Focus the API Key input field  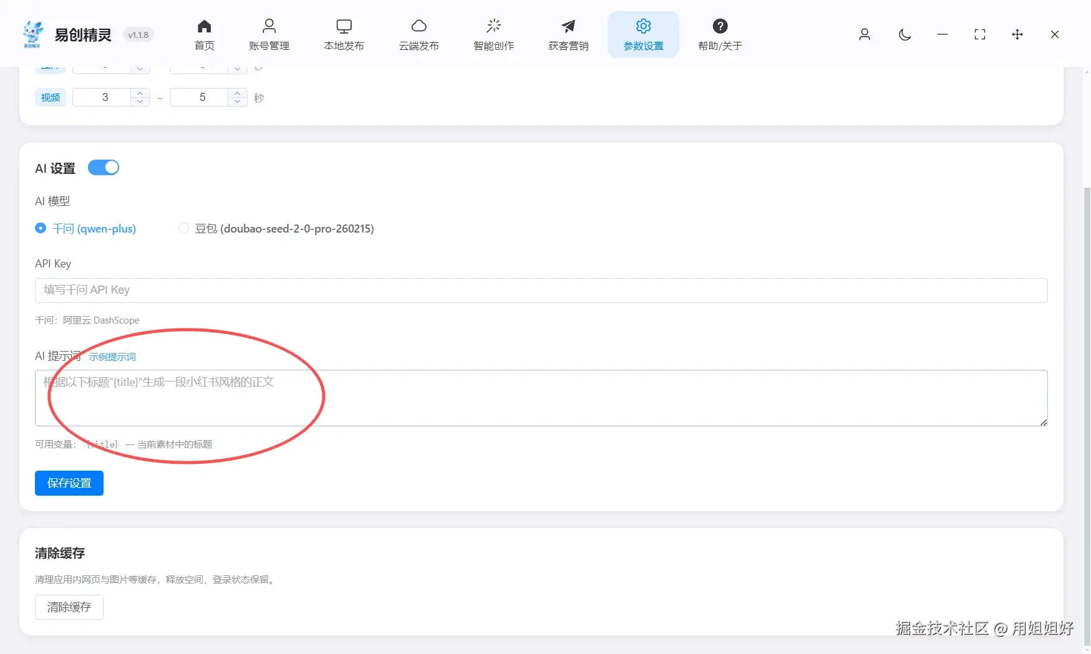pos(541,291)
